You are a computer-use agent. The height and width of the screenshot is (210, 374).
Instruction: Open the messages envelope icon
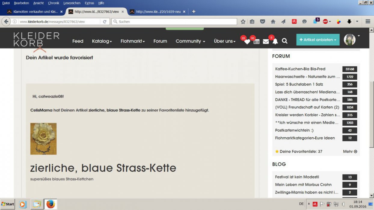pos(266,41)
